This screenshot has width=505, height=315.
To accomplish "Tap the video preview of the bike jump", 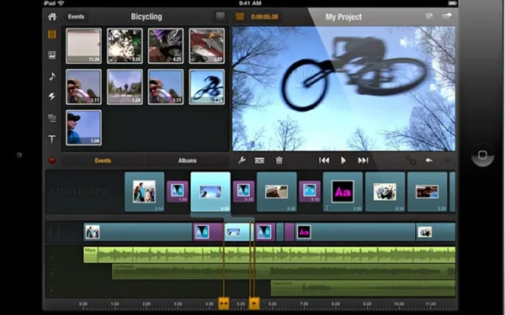I will (x=343, y=89).
